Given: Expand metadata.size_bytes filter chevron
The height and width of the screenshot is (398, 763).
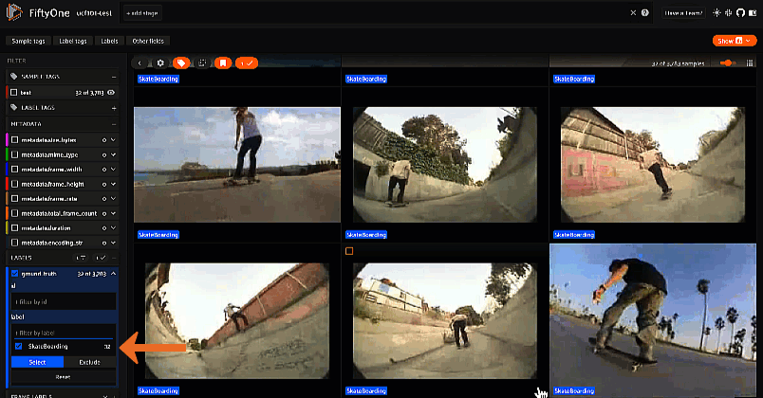Looking at the screenshot, I should tap(113, 140).
